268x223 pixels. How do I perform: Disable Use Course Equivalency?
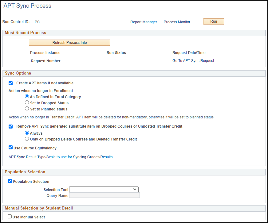click(10, 147)
